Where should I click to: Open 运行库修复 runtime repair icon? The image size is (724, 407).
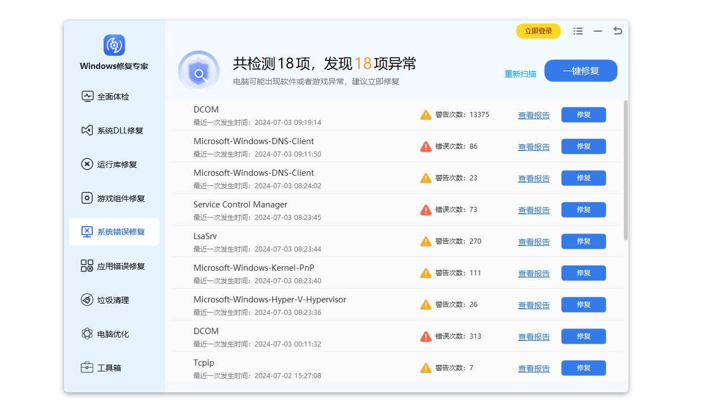pyautogui.click(x=88, y=164)
